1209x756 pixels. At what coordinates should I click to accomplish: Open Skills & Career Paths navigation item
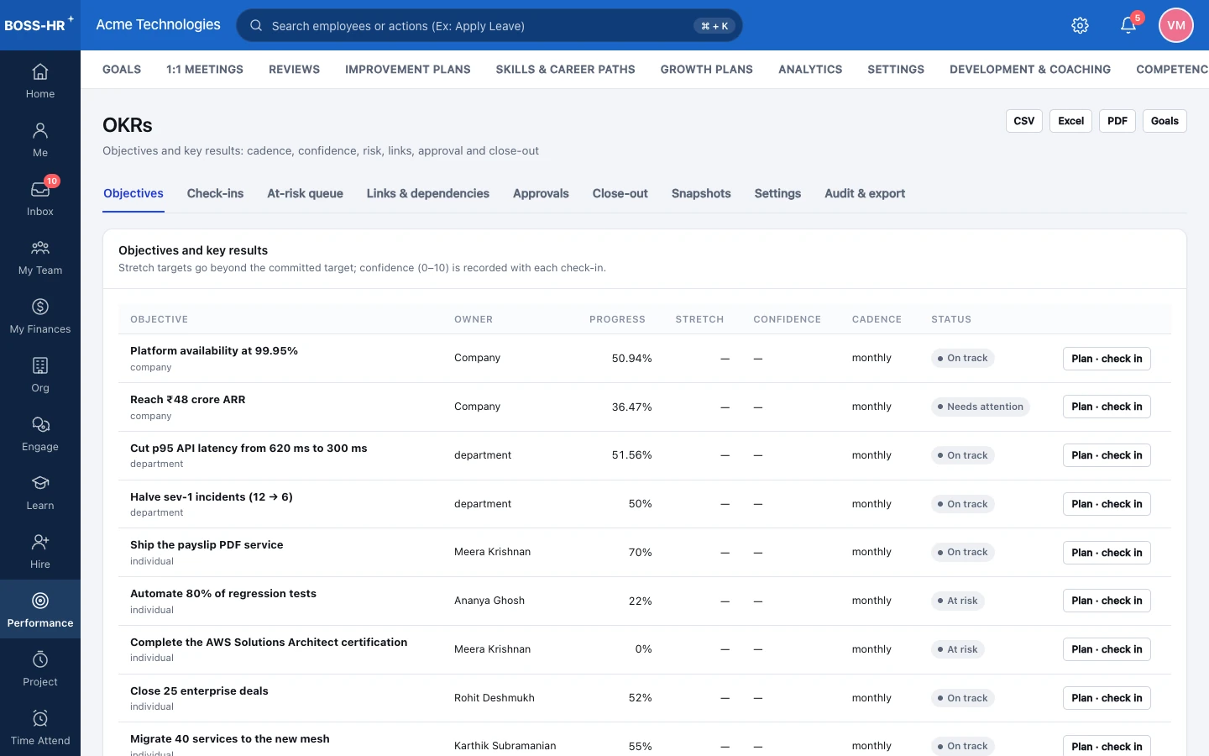[x=566, y=70]
